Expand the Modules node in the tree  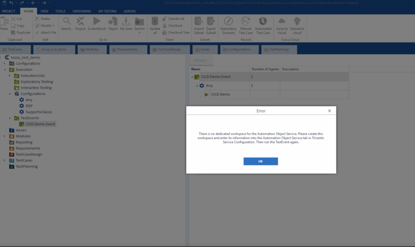pos(4,136)
